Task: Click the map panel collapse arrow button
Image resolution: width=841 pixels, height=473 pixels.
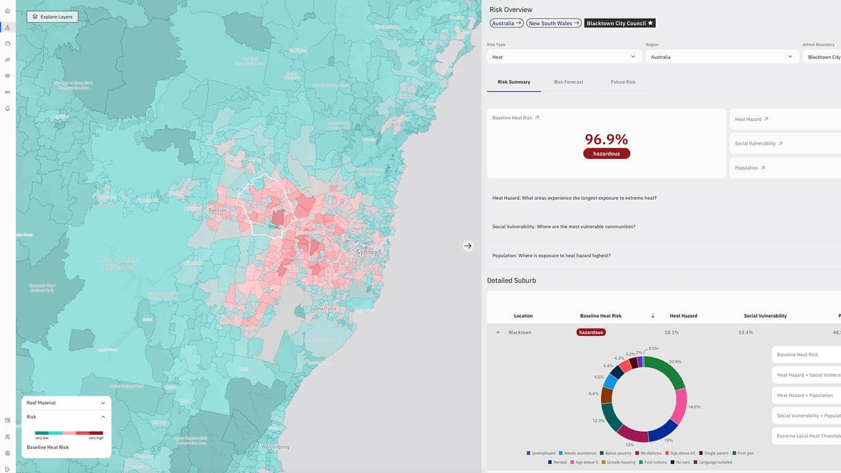Action: [x=468, y=246]
